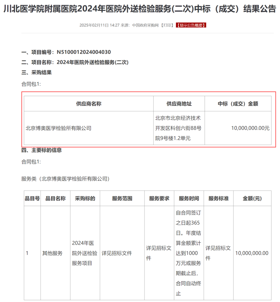Click the 服务时间 column header
The image size is (280, 302).
(x=189, y=198)
